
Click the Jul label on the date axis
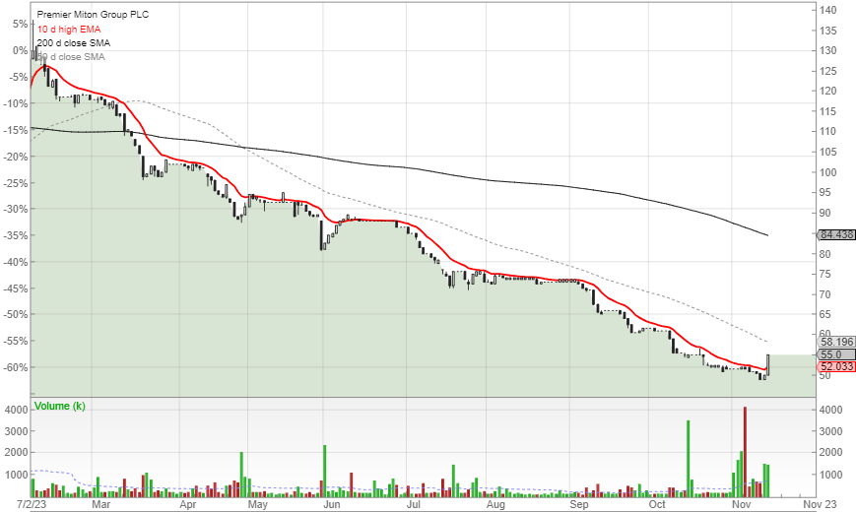(414, 504)
